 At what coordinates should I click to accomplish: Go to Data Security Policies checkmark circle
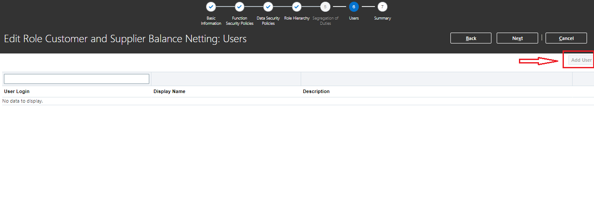[x=268, y=7]
